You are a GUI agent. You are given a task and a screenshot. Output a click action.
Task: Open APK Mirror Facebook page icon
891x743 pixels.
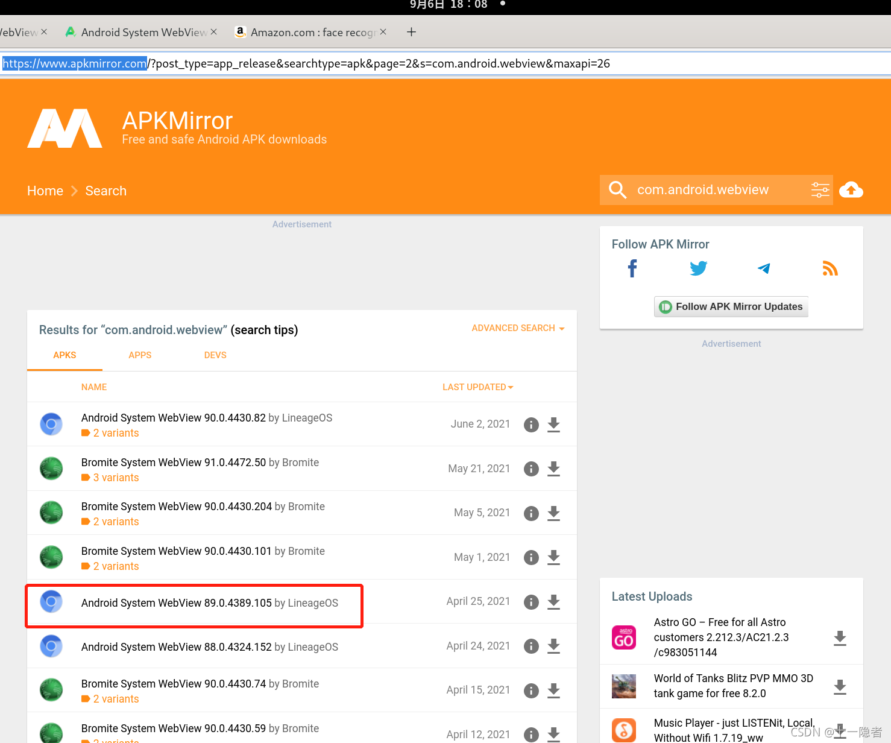pyautogui.click(x=632, y=268)
